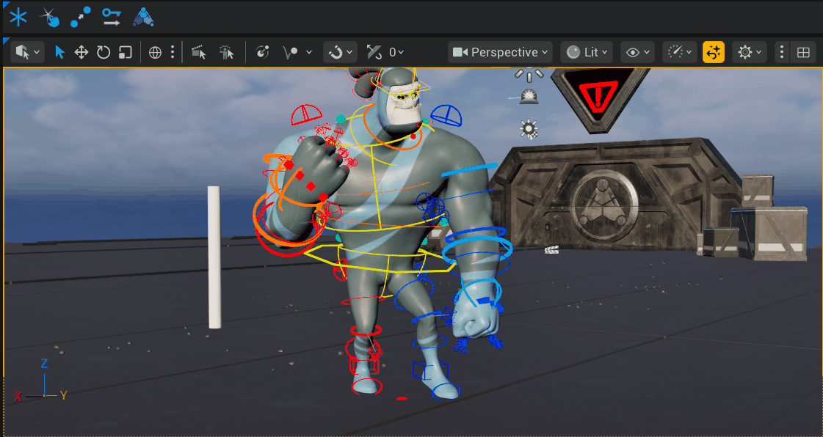
Task: Open the Perspective camera dropdown
Action: click(501, 52)
